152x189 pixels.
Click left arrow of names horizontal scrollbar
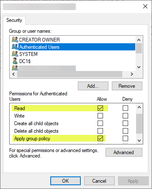[x=13, y=74]
